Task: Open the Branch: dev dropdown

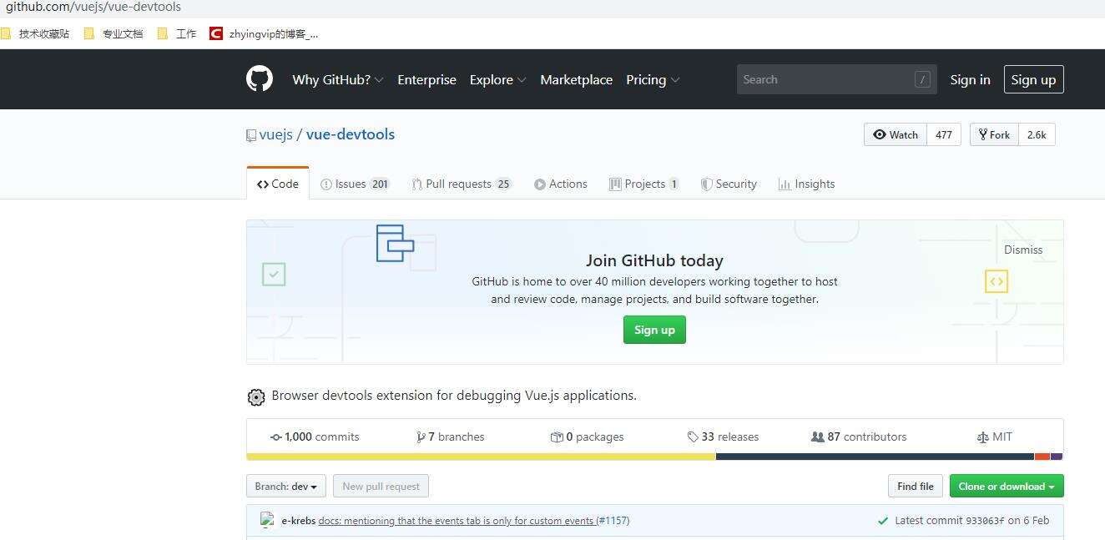Action: click(286, 487)
